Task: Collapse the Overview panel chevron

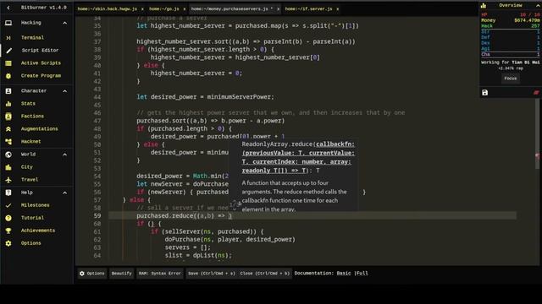Action: coord(538,6)
